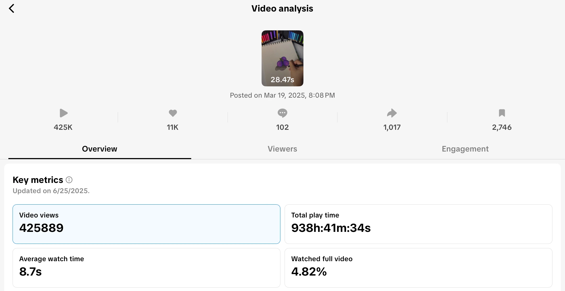The height and width of the screenshot is (291, 565).
Task: Click the bookmark saves icon
Action: (x=502, y=113)
